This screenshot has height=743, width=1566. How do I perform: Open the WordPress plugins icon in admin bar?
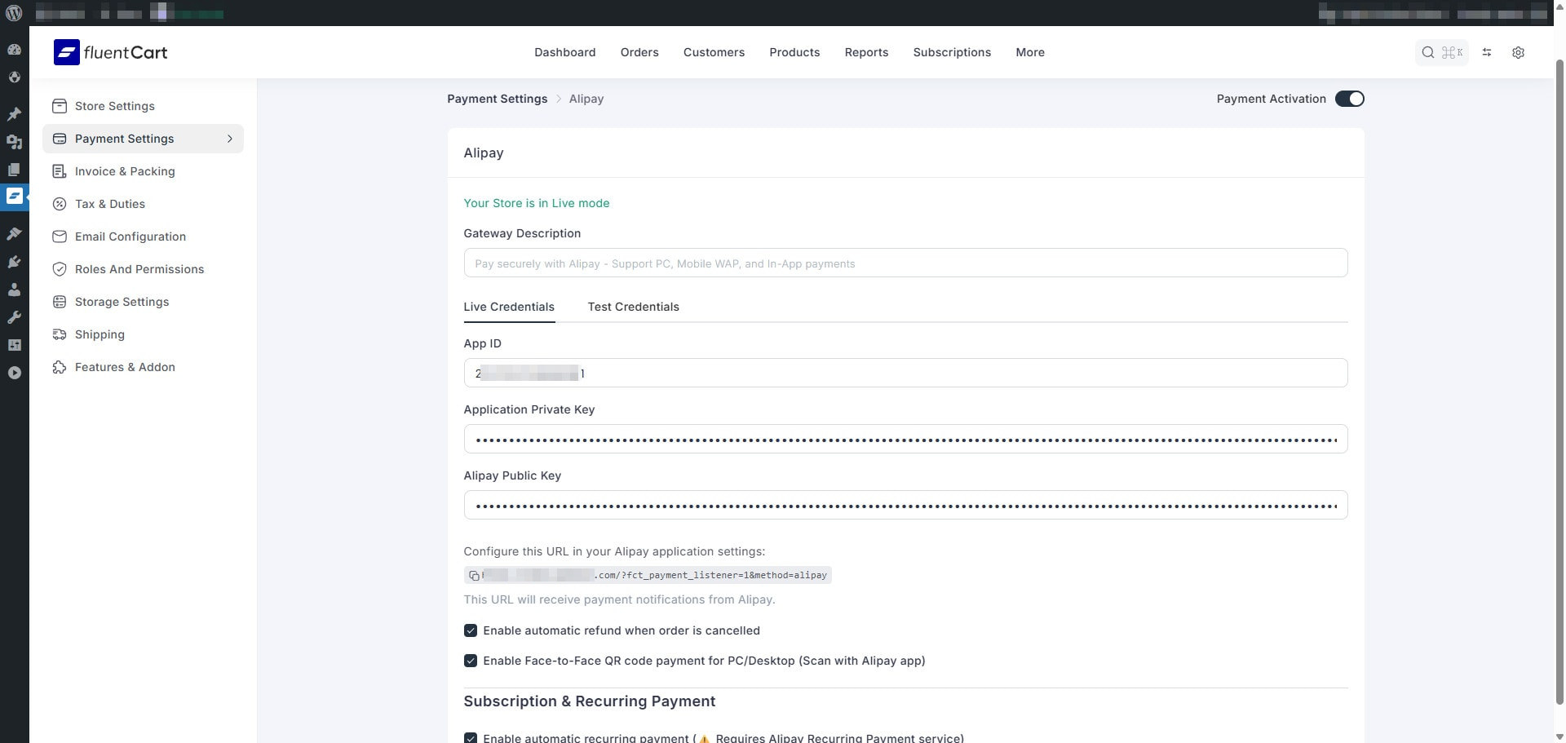click(x=15, y=262)
